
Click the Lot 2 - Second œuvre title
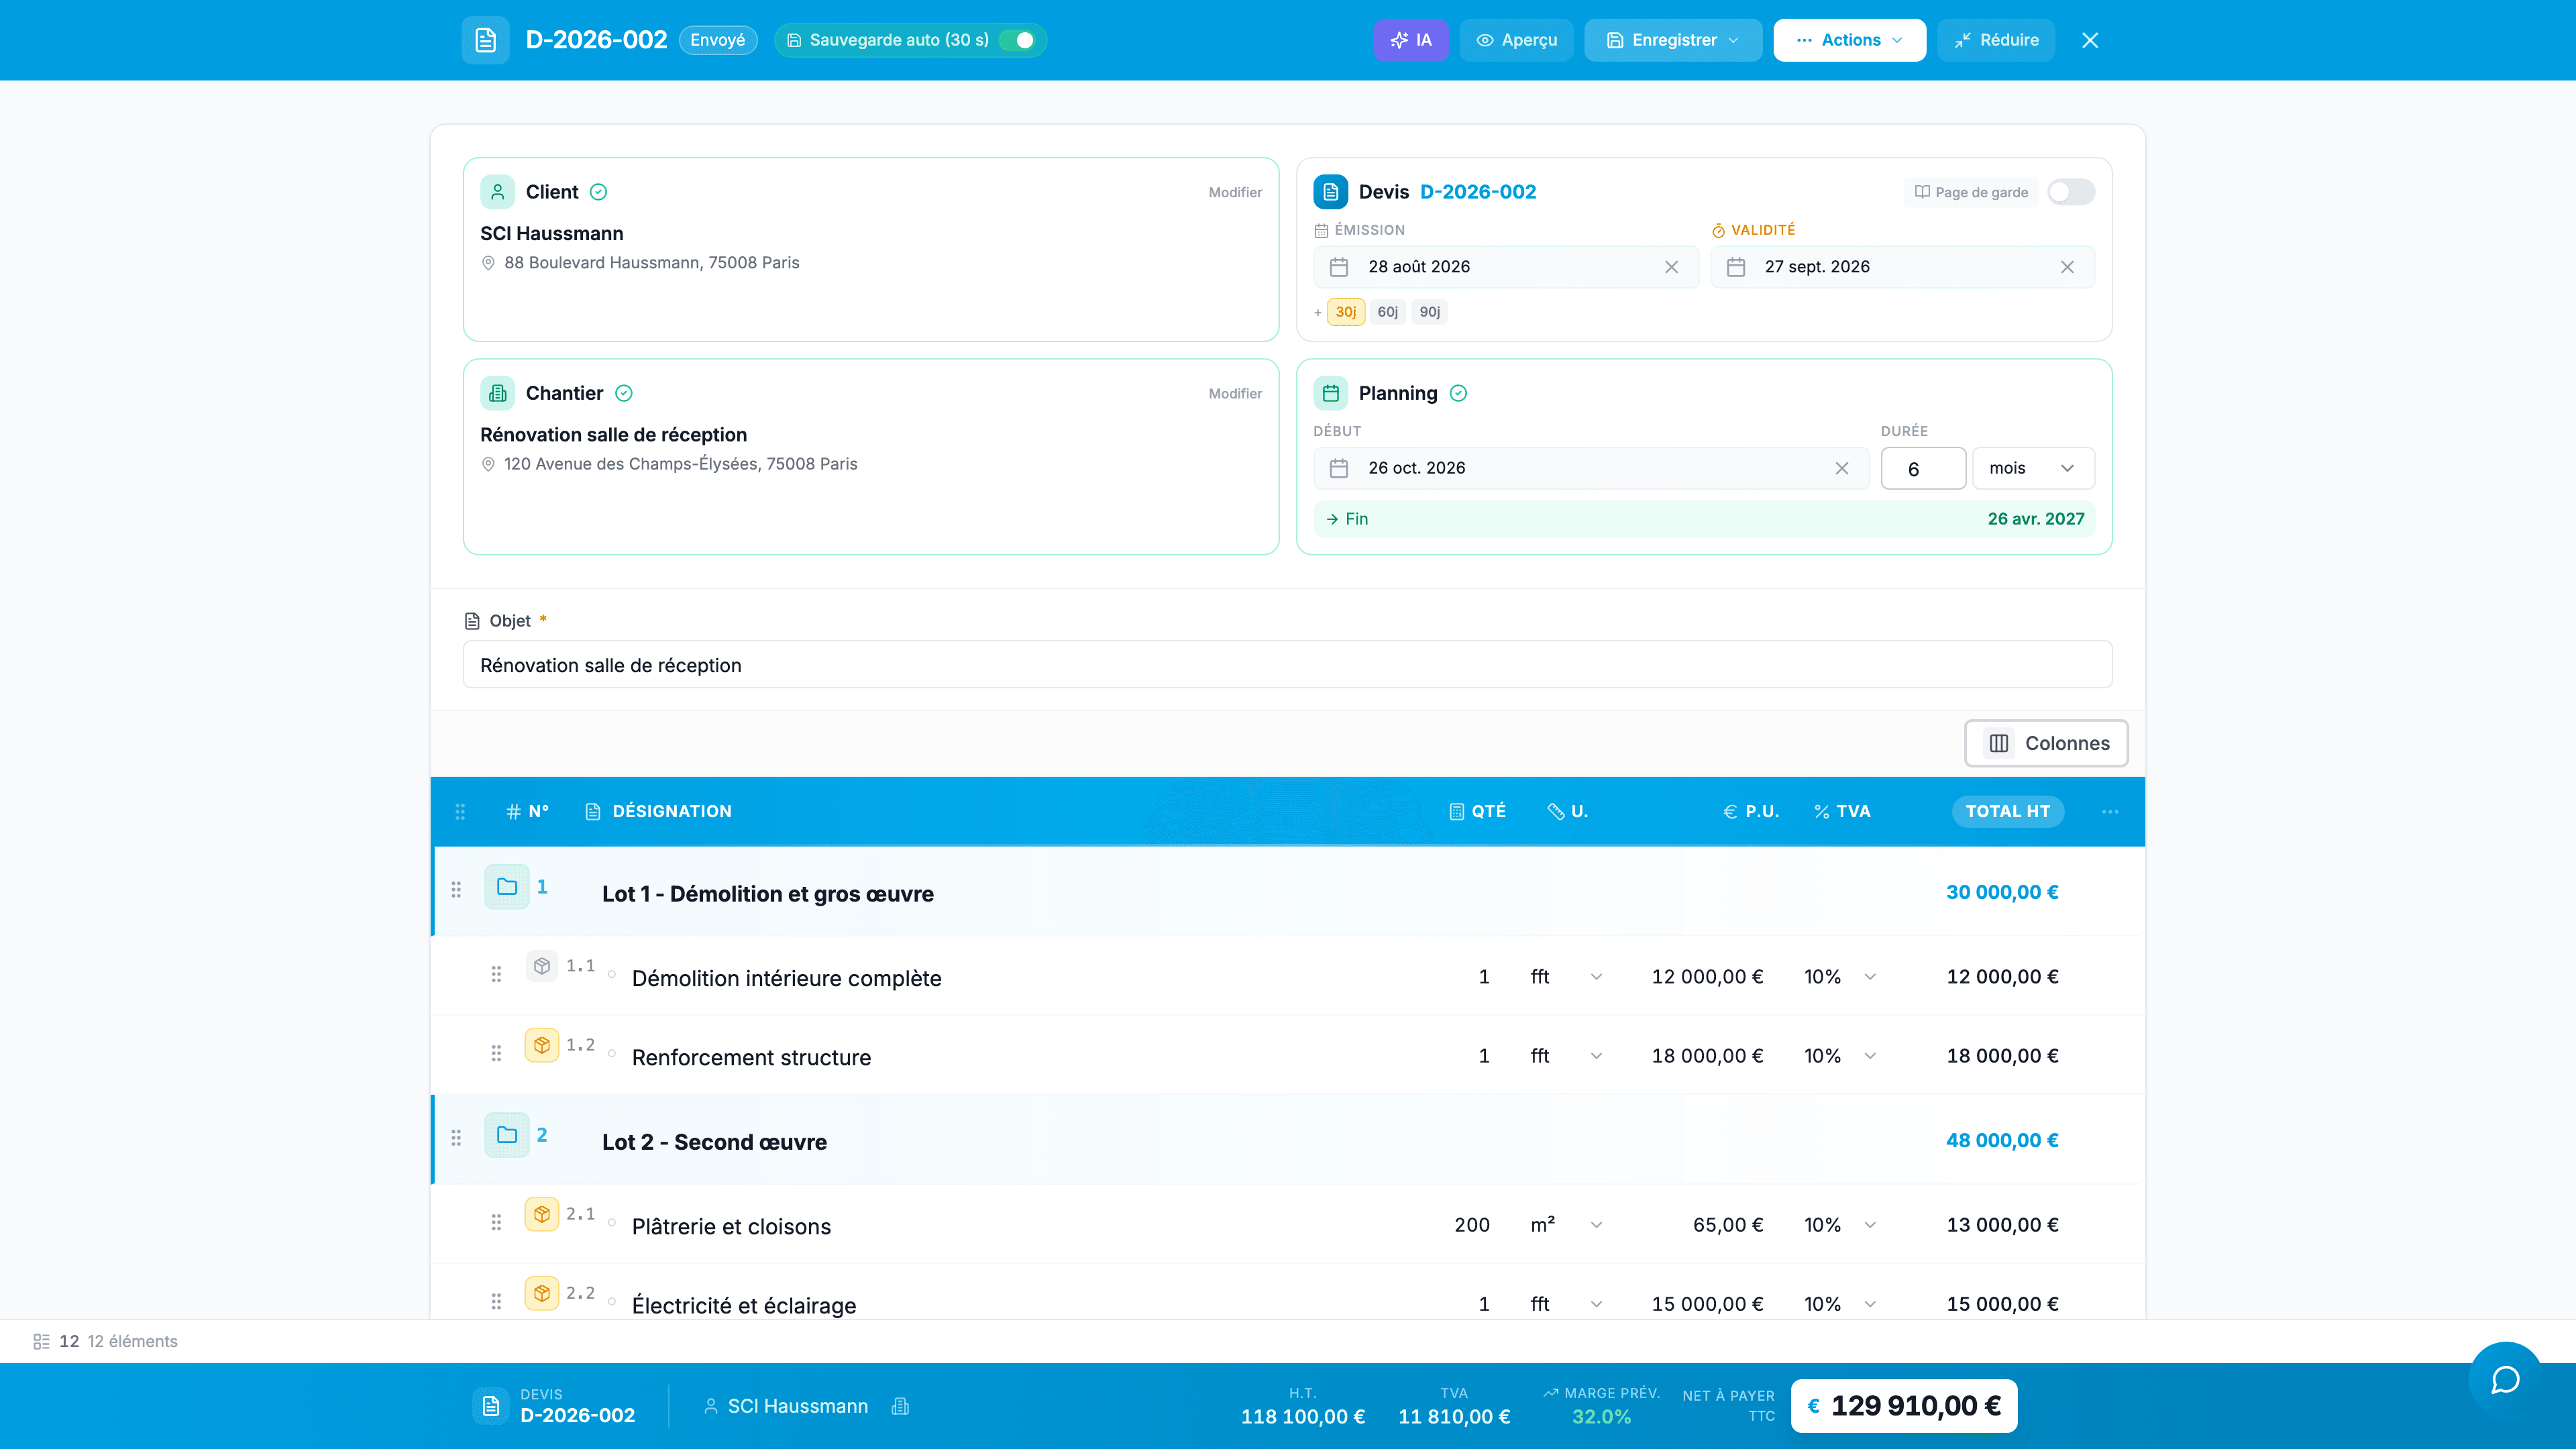click(714, 1142)
